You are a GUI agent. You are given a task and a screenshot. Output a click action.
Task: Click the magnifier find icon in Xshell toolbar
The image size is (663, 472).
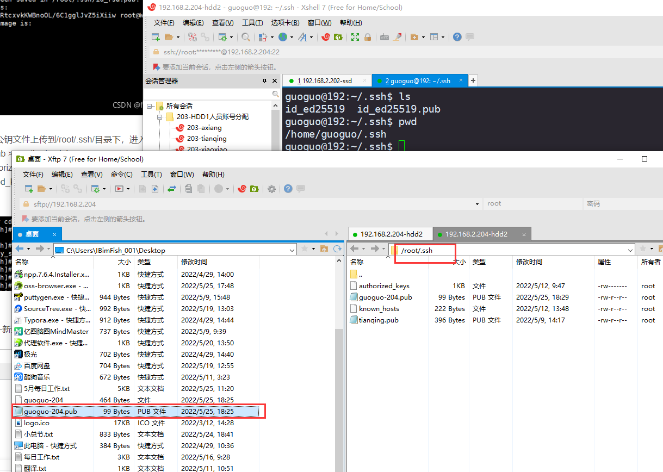click(246, 37)
